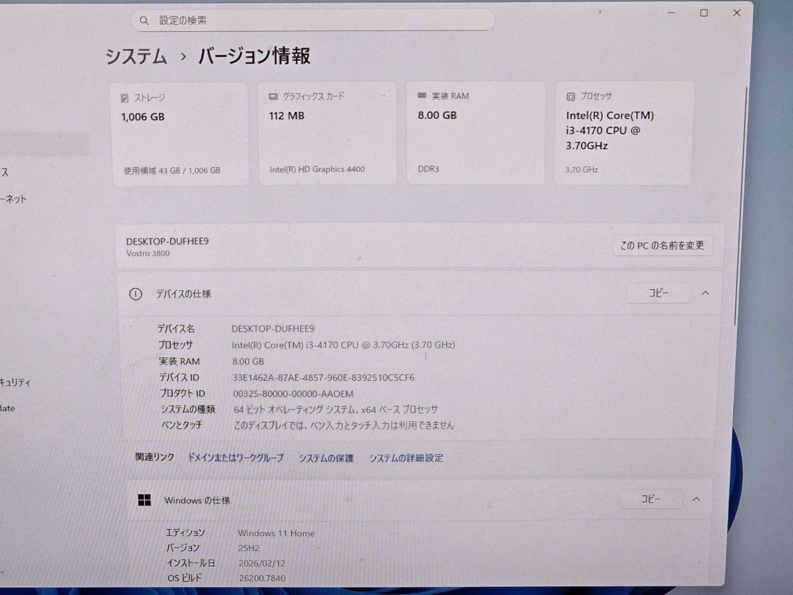Click the memory icon on the 実装 RAM card
This screenshot has width=793, height=595.
pos(421,96)
